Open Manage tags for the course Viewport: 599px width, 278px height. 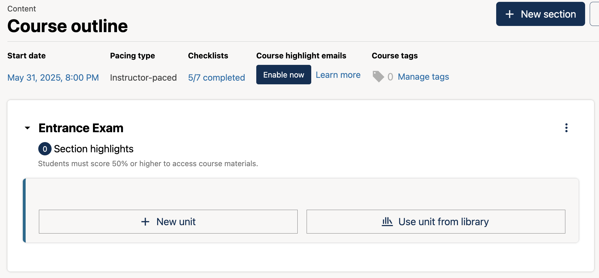(423, 77)
